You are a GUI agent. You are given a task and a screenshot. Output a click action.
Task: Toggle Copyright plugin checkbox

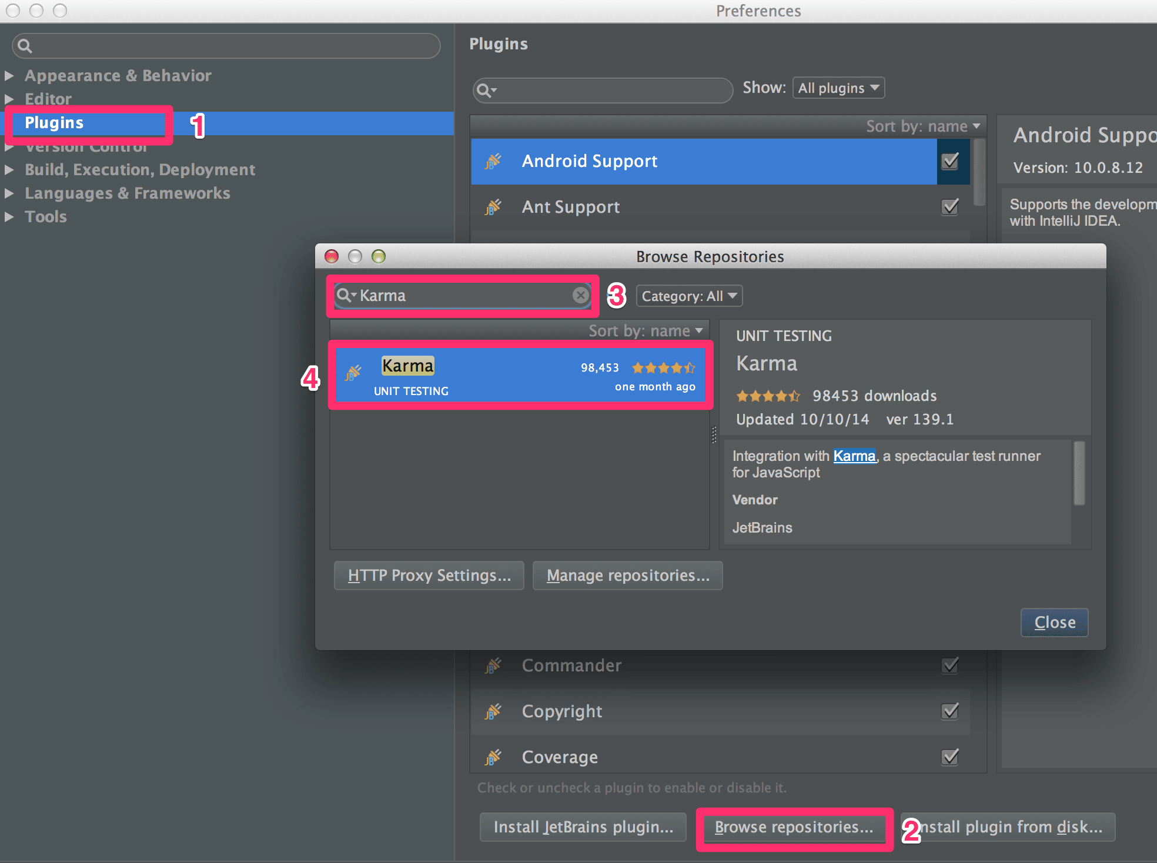click(950, 711)
